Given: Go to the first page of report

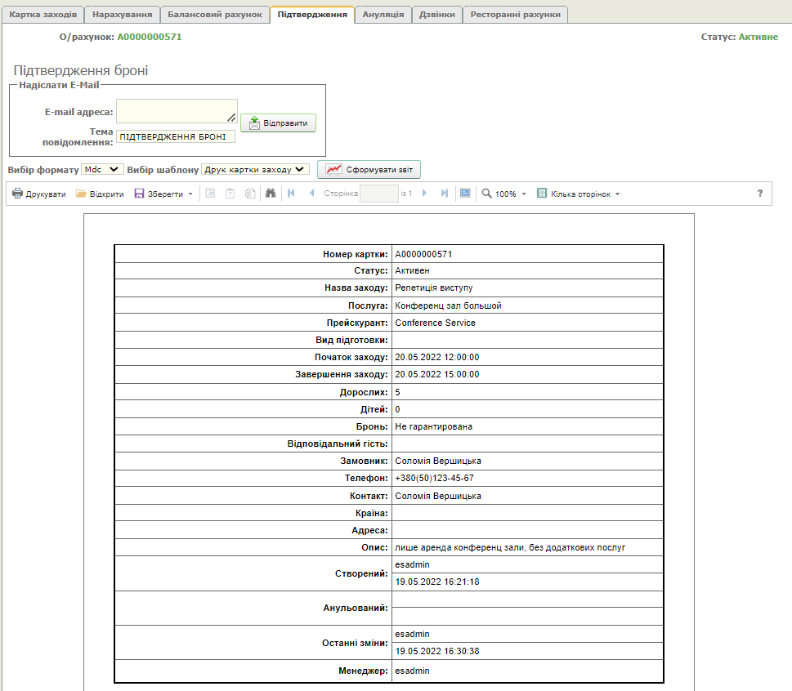Looking at the screenshot, I should click(x=291, y=194).
